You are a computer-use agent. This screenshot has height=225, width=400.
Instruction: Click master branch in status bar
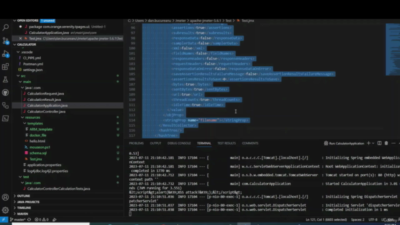point(17,219)
